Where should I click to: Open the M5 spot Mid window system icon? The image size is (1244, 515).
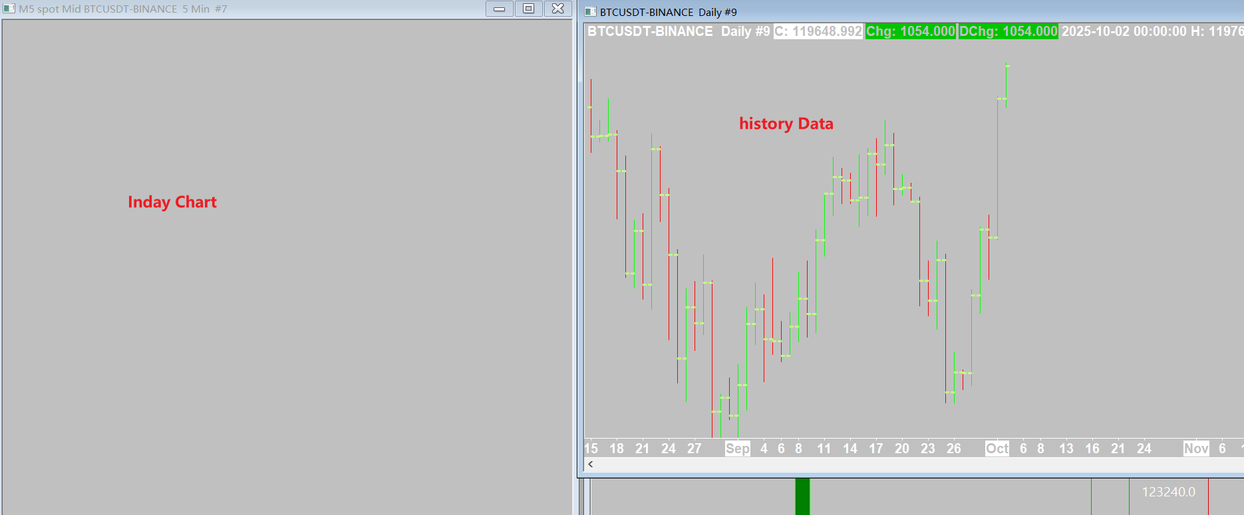pos(9,9)
